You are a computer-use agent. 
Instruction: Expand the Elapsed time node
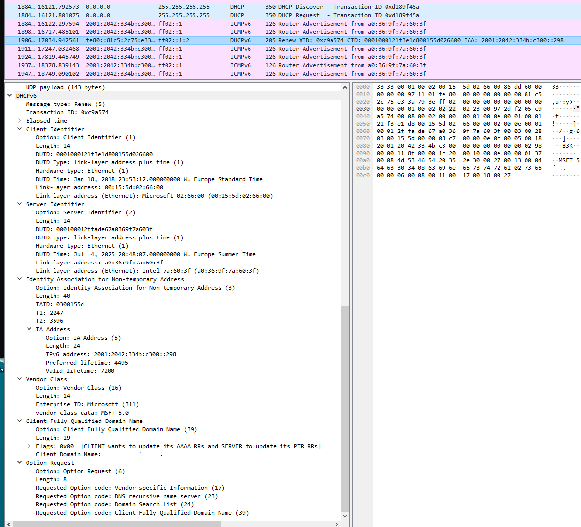(x=20, y=121)
